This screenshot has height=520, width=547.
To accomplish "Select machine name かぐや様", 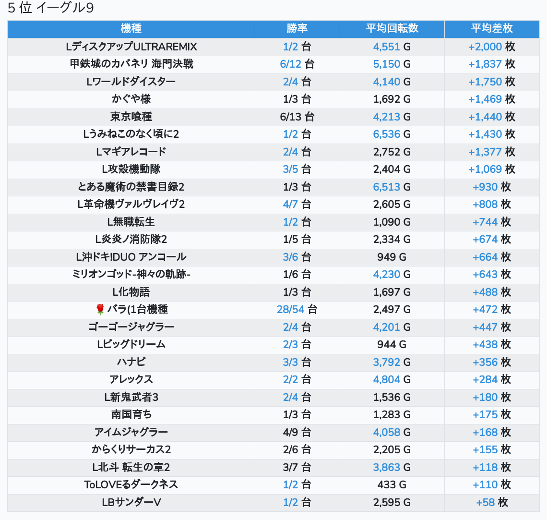I will point(131,99).
